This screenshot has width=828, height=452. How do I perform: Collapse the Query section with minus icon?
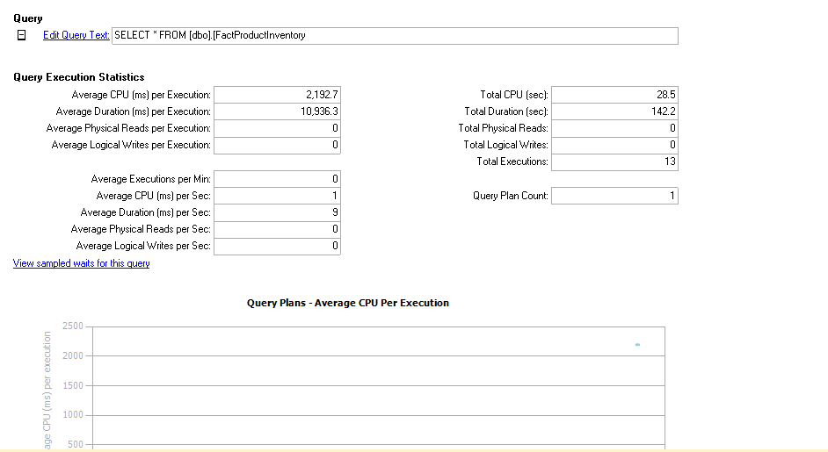click(x=22, y=36)
